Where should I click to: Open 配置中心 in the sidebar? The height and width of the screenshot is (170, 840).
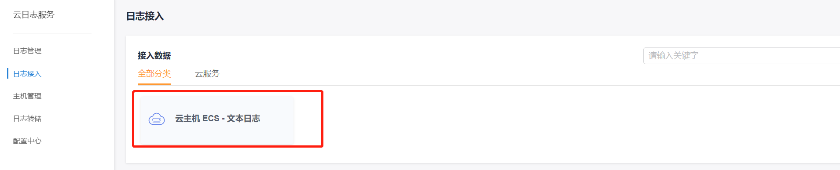(27, 141)
